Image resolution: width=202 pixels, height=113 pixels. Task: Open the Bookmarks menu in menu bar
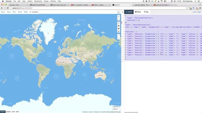[38, 1]
